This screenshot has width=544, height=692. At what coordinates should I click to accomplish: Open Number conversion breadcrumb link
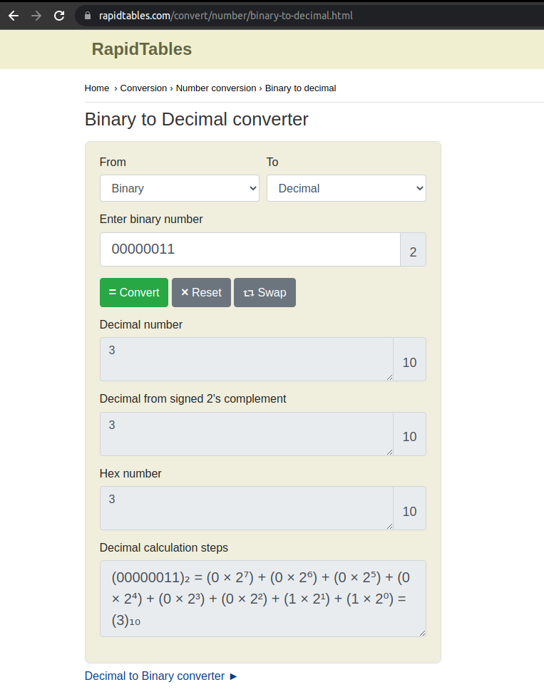tap(216, 88)
